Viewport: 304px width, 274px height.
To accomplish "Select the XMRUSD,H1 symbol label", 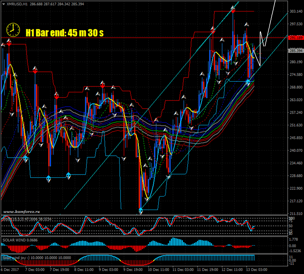I will click(17, 4).
